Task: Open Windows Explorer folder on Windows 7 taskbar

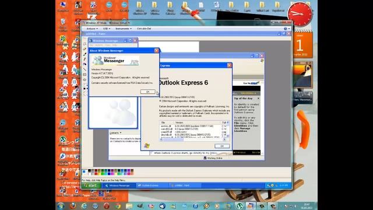Action: pyautogui.click(x=129, y=206)
